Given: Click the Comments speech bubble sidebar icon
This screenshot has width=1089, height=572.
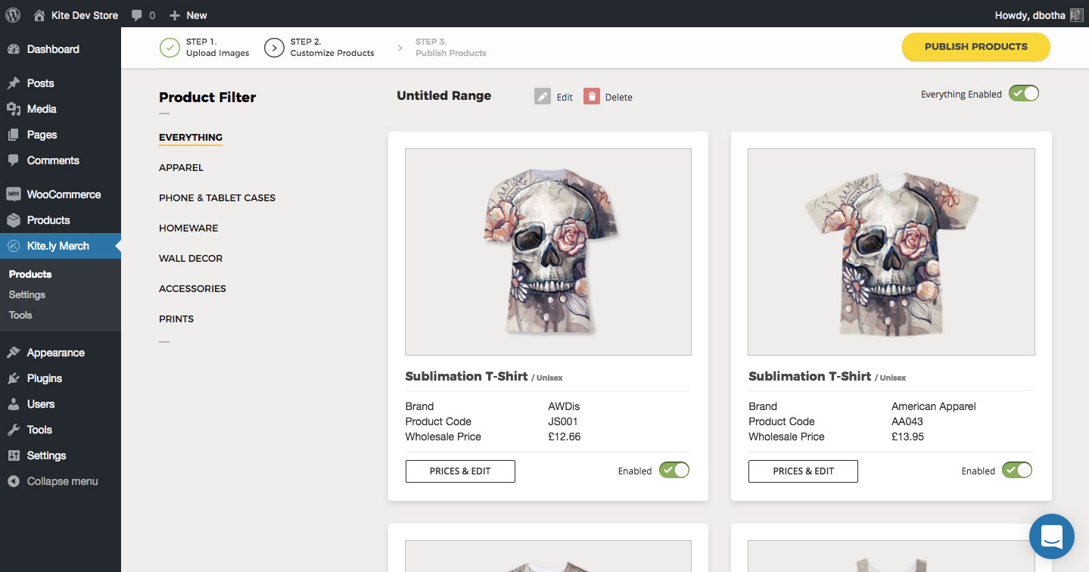Looking at the screenshot, I should click(x=14, y=160).
